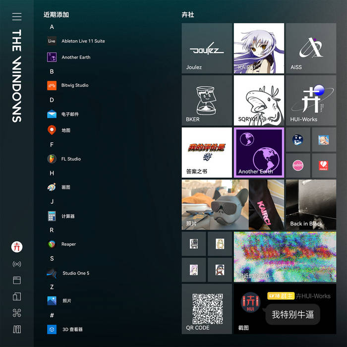The width and height of the screenshot is (347, 347).
Task: Open the hamburger menu icon
Action: [x=17, y=16]
